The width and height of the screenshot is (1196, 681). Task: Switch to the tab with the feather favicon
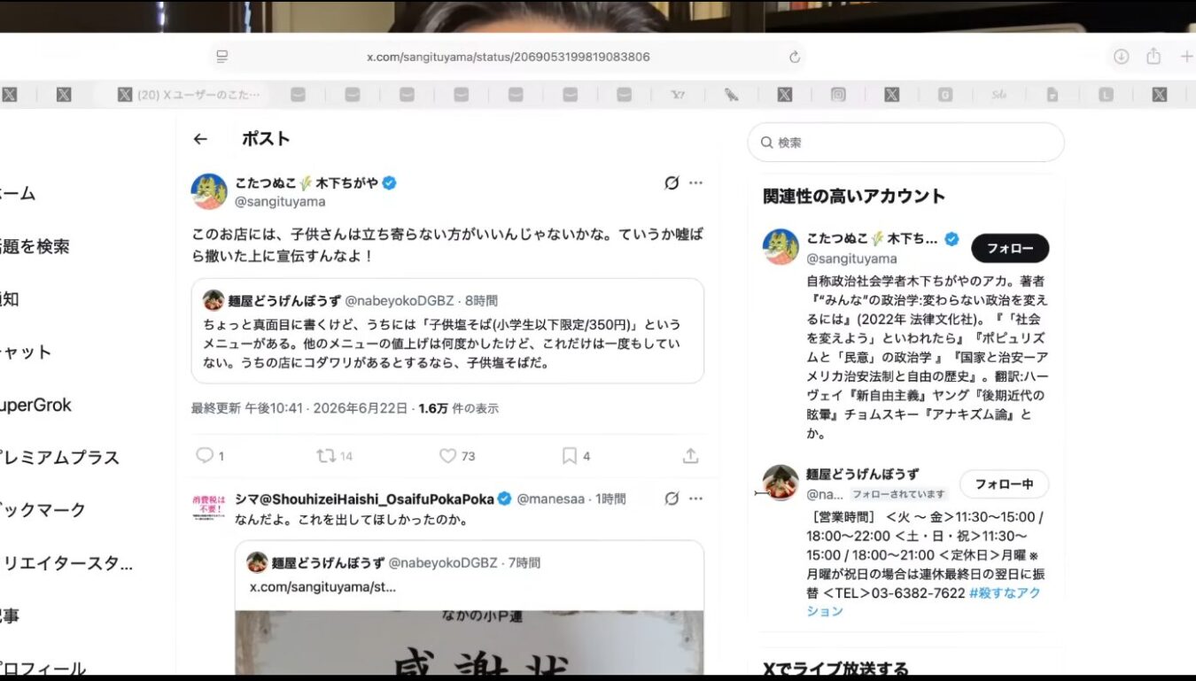[731, 95]
